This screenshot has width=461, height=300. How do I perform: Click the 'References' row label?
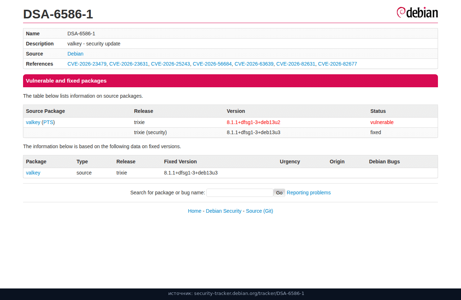(x=40, y=64)
